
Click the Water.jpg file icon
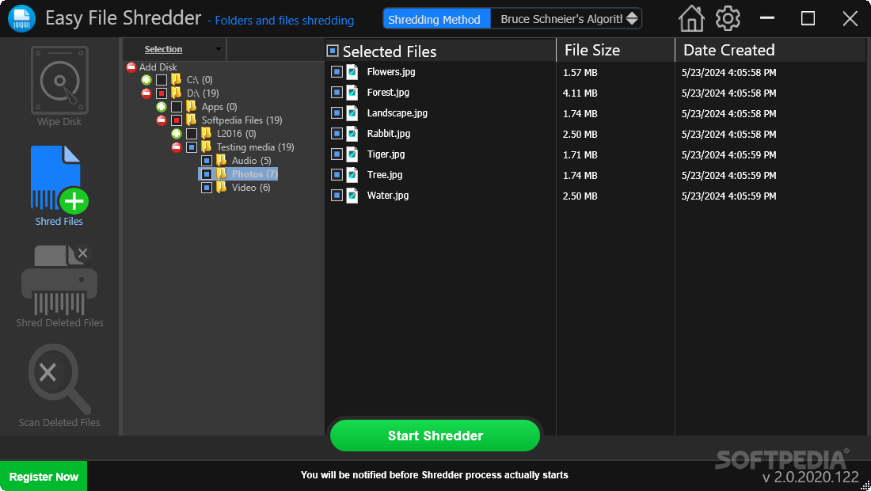pos(352,196)
